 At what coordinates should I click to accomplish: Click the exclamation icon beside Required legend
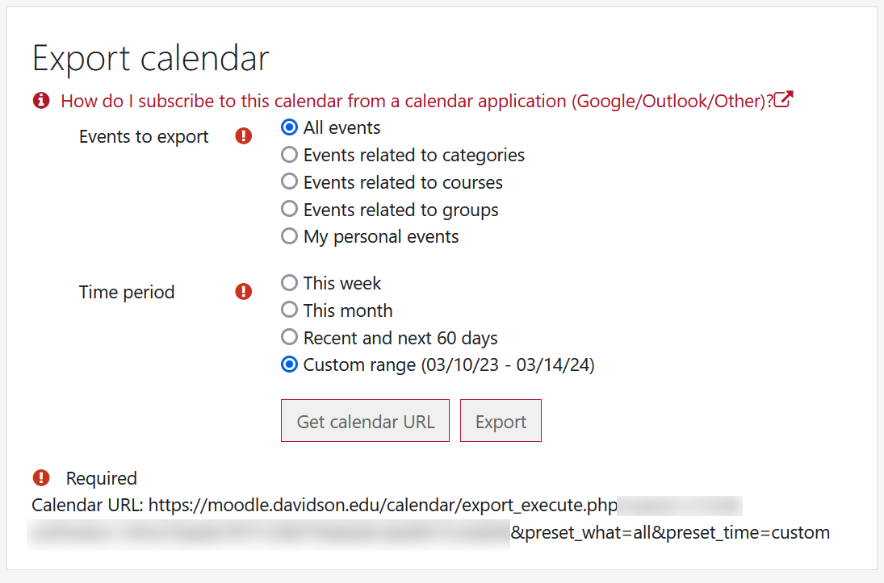click(x=40, y=478)
